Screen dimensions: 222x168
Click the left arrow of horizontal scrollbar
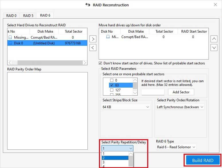10,63
